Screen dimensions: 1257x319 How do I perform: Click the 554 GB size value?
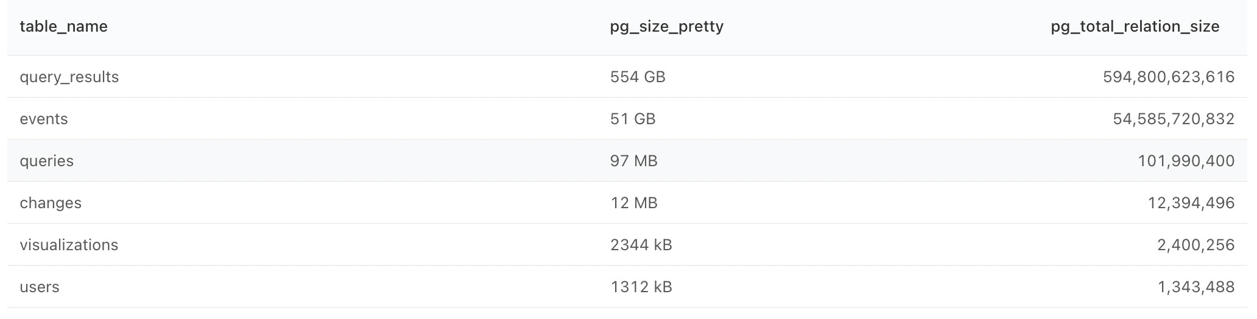[638, 77]
